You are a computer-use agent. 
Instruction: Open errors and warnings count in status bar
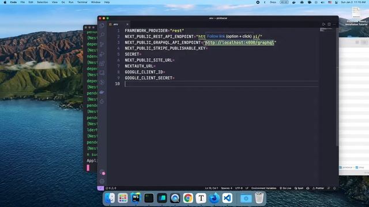click(111, 188)
